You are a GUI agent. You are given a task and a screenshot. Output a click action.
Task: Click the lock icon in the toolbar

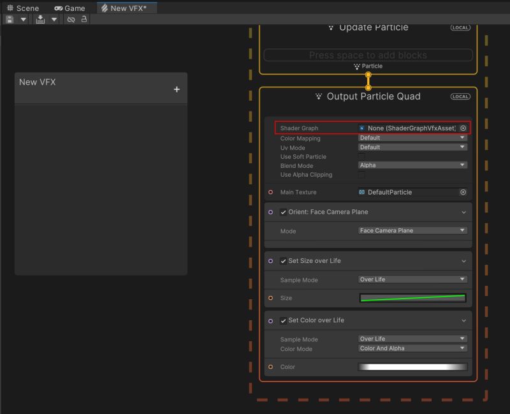[x=84, y=19]
